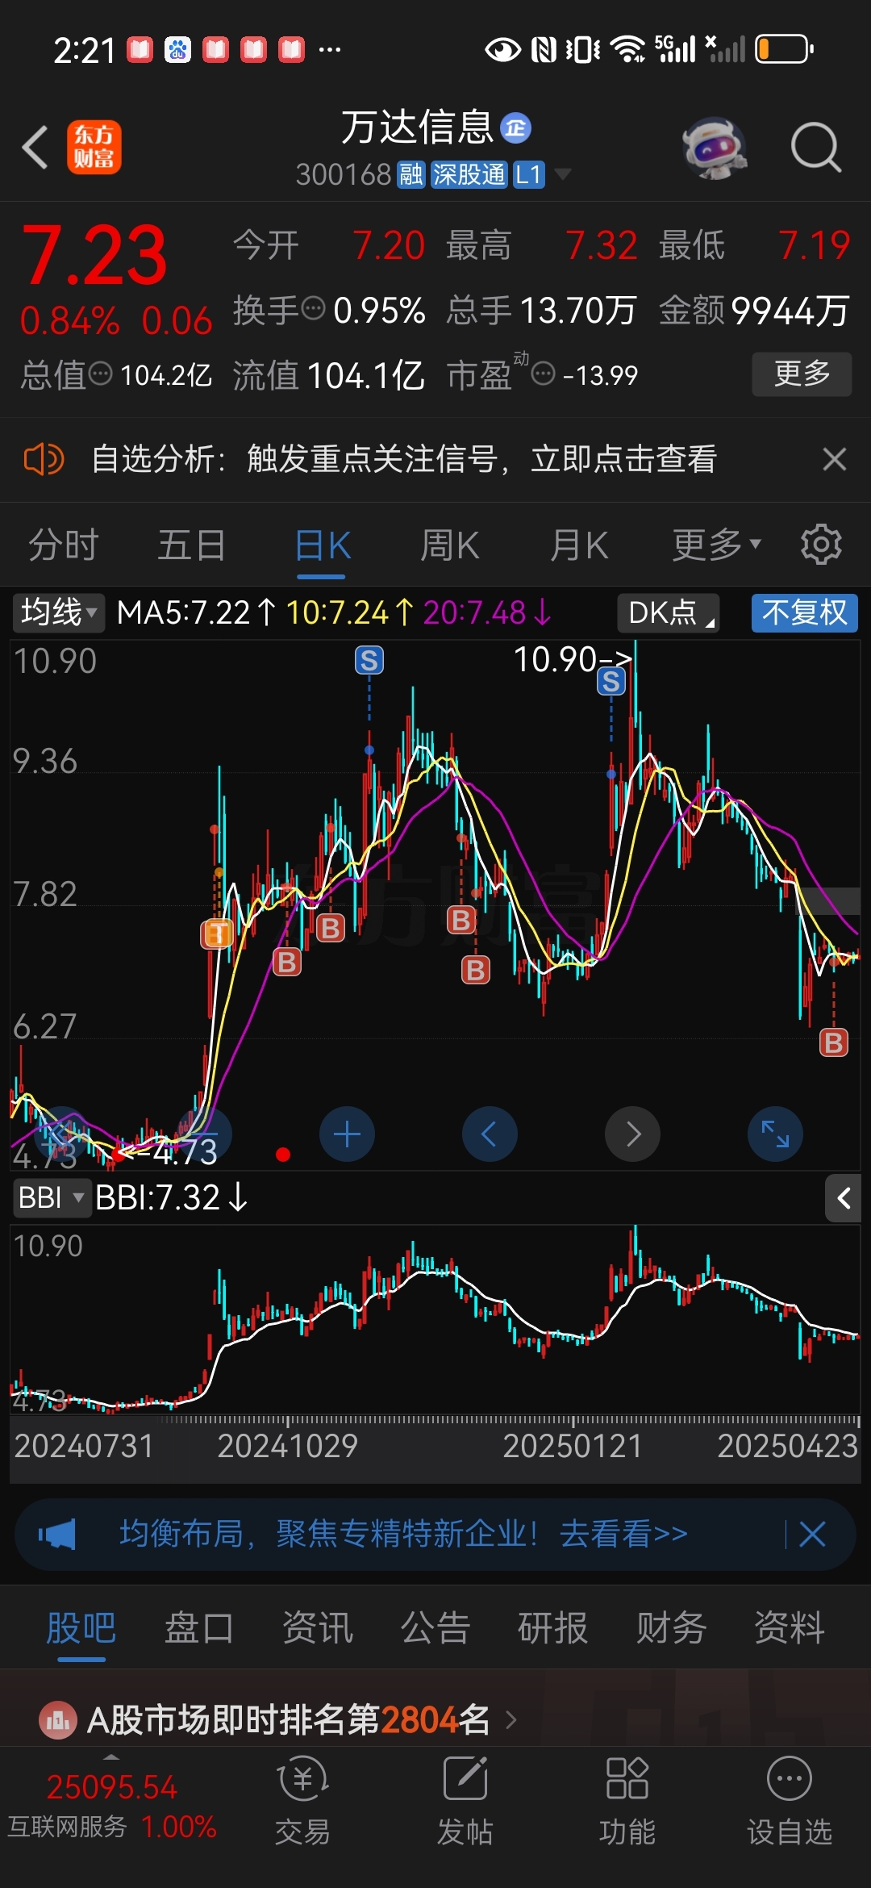This screenshot has height=1888, width=871.
Task: Tap the 深股通 tag
Action: click(469, 174)
